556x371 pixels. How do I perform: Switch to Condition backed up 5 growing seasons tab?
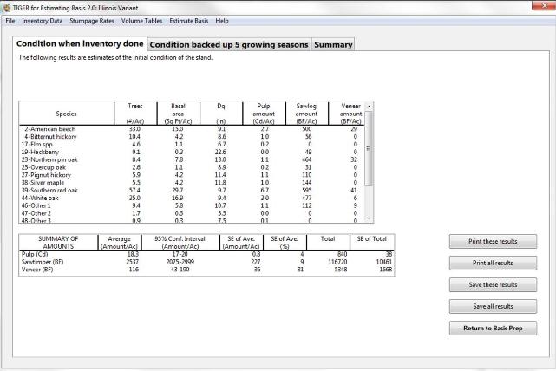(229, 44)
